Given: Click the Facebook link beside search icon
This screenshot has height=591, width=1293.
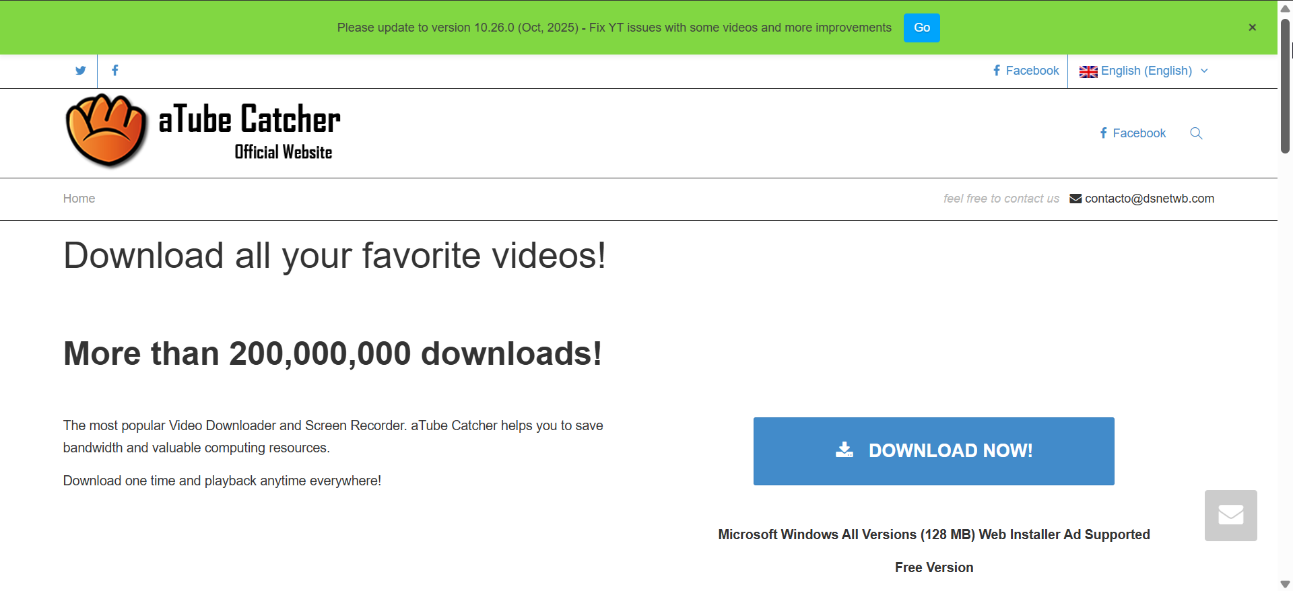Looking at the screenshot, I should click(1133, 133).
